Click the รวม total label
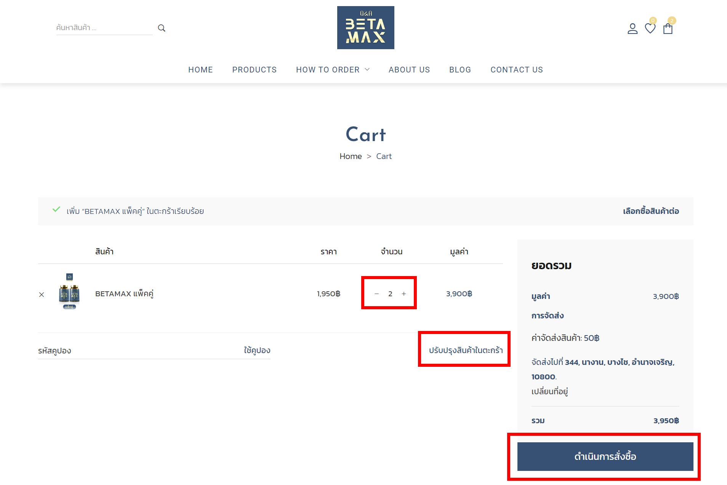The width and height of the screenshot is (727, 485). 538,421
